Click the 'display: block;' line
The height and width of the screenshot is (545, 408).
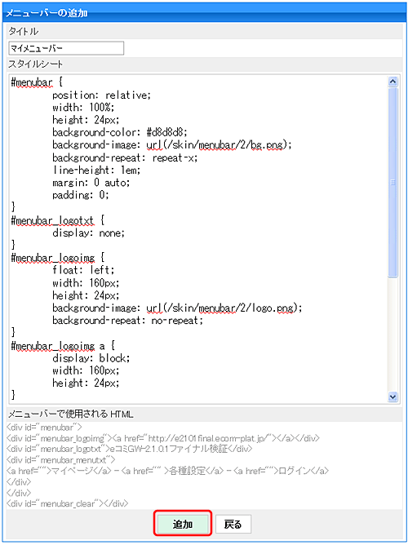(x=91, y=358)
